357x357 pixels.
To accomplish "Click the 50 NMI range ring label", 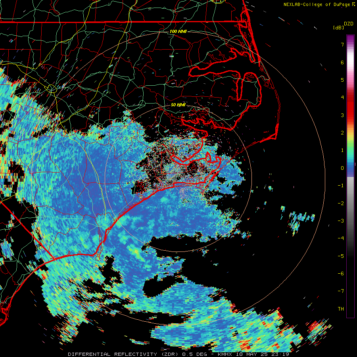I will (178, 105).
